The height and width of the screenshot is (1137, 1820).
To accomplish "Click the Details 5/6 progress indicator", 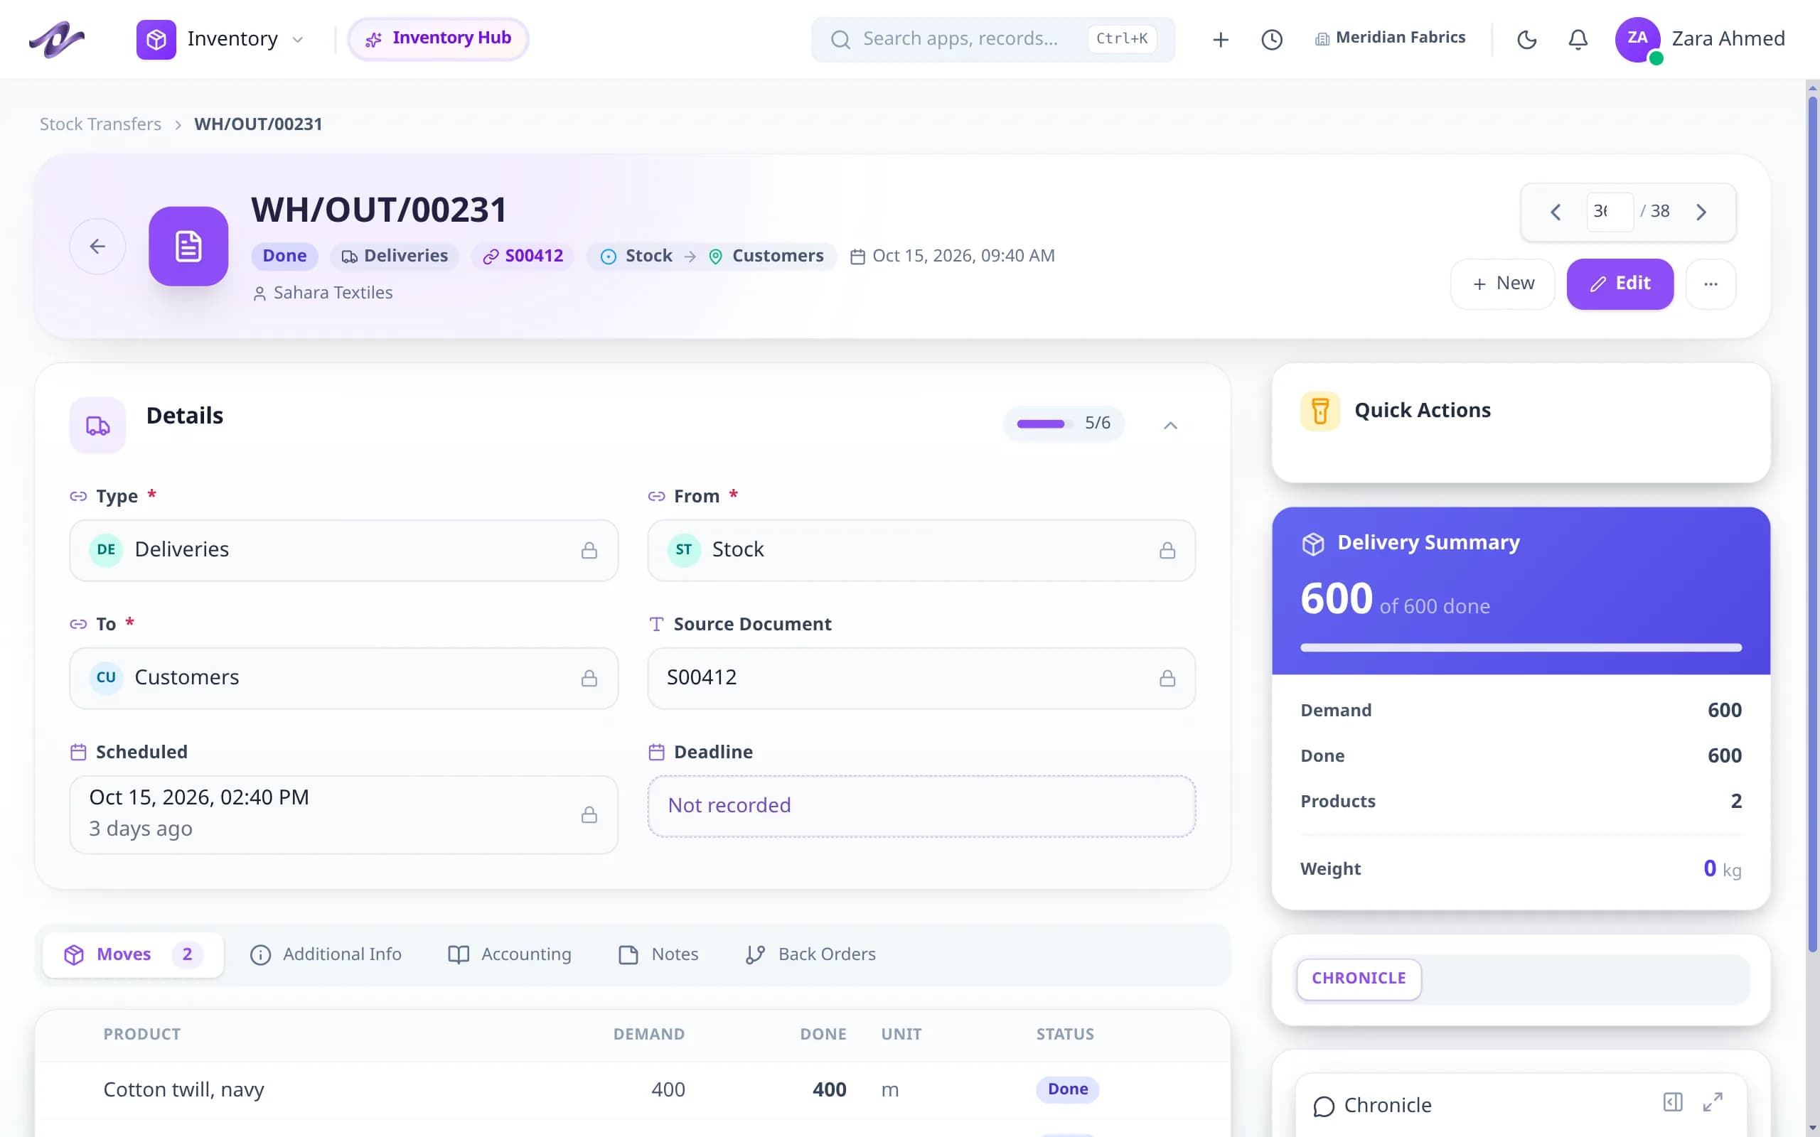I will point(1064,424).
